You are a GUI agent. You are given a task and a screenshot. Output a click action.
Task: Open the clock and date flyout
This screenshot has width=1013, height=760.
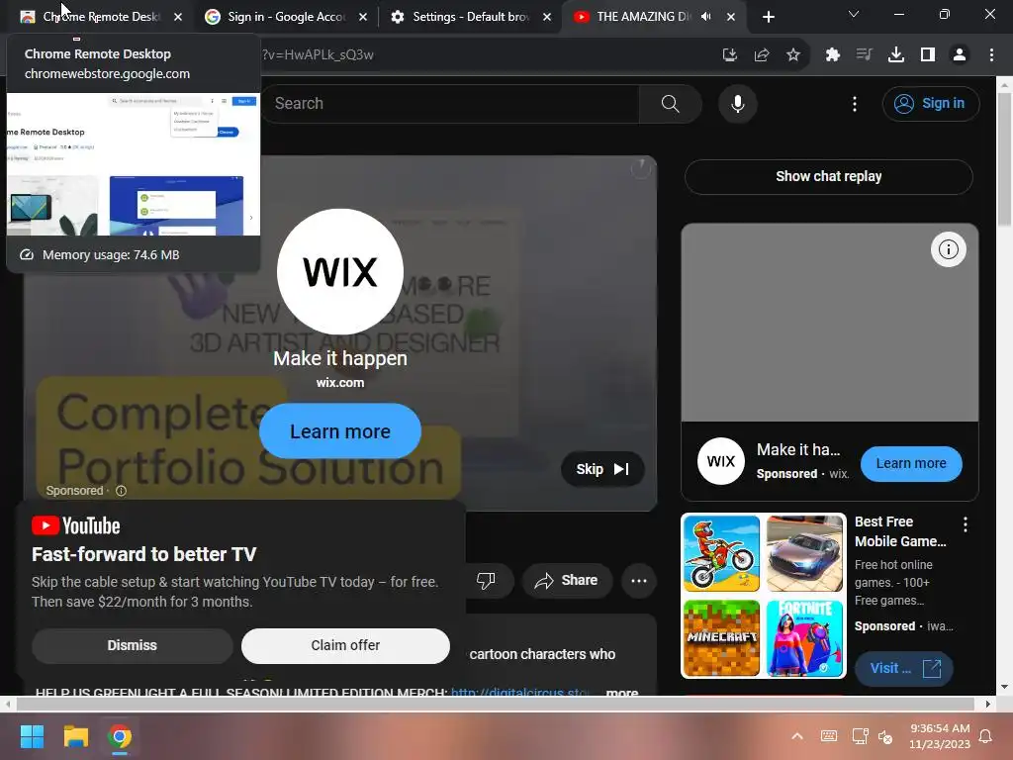(x=940, y=736)
